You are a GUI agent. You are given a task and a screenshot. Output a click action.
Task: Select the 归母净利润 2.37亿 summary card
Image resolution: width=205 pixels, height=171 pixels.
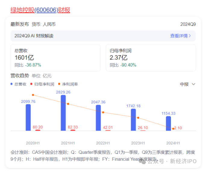point(151,58)
